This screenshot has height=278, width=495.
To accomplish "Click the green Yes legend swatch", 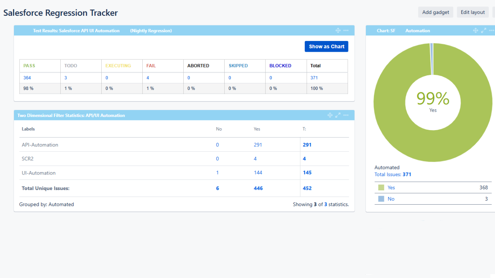I will click(381, 188).
